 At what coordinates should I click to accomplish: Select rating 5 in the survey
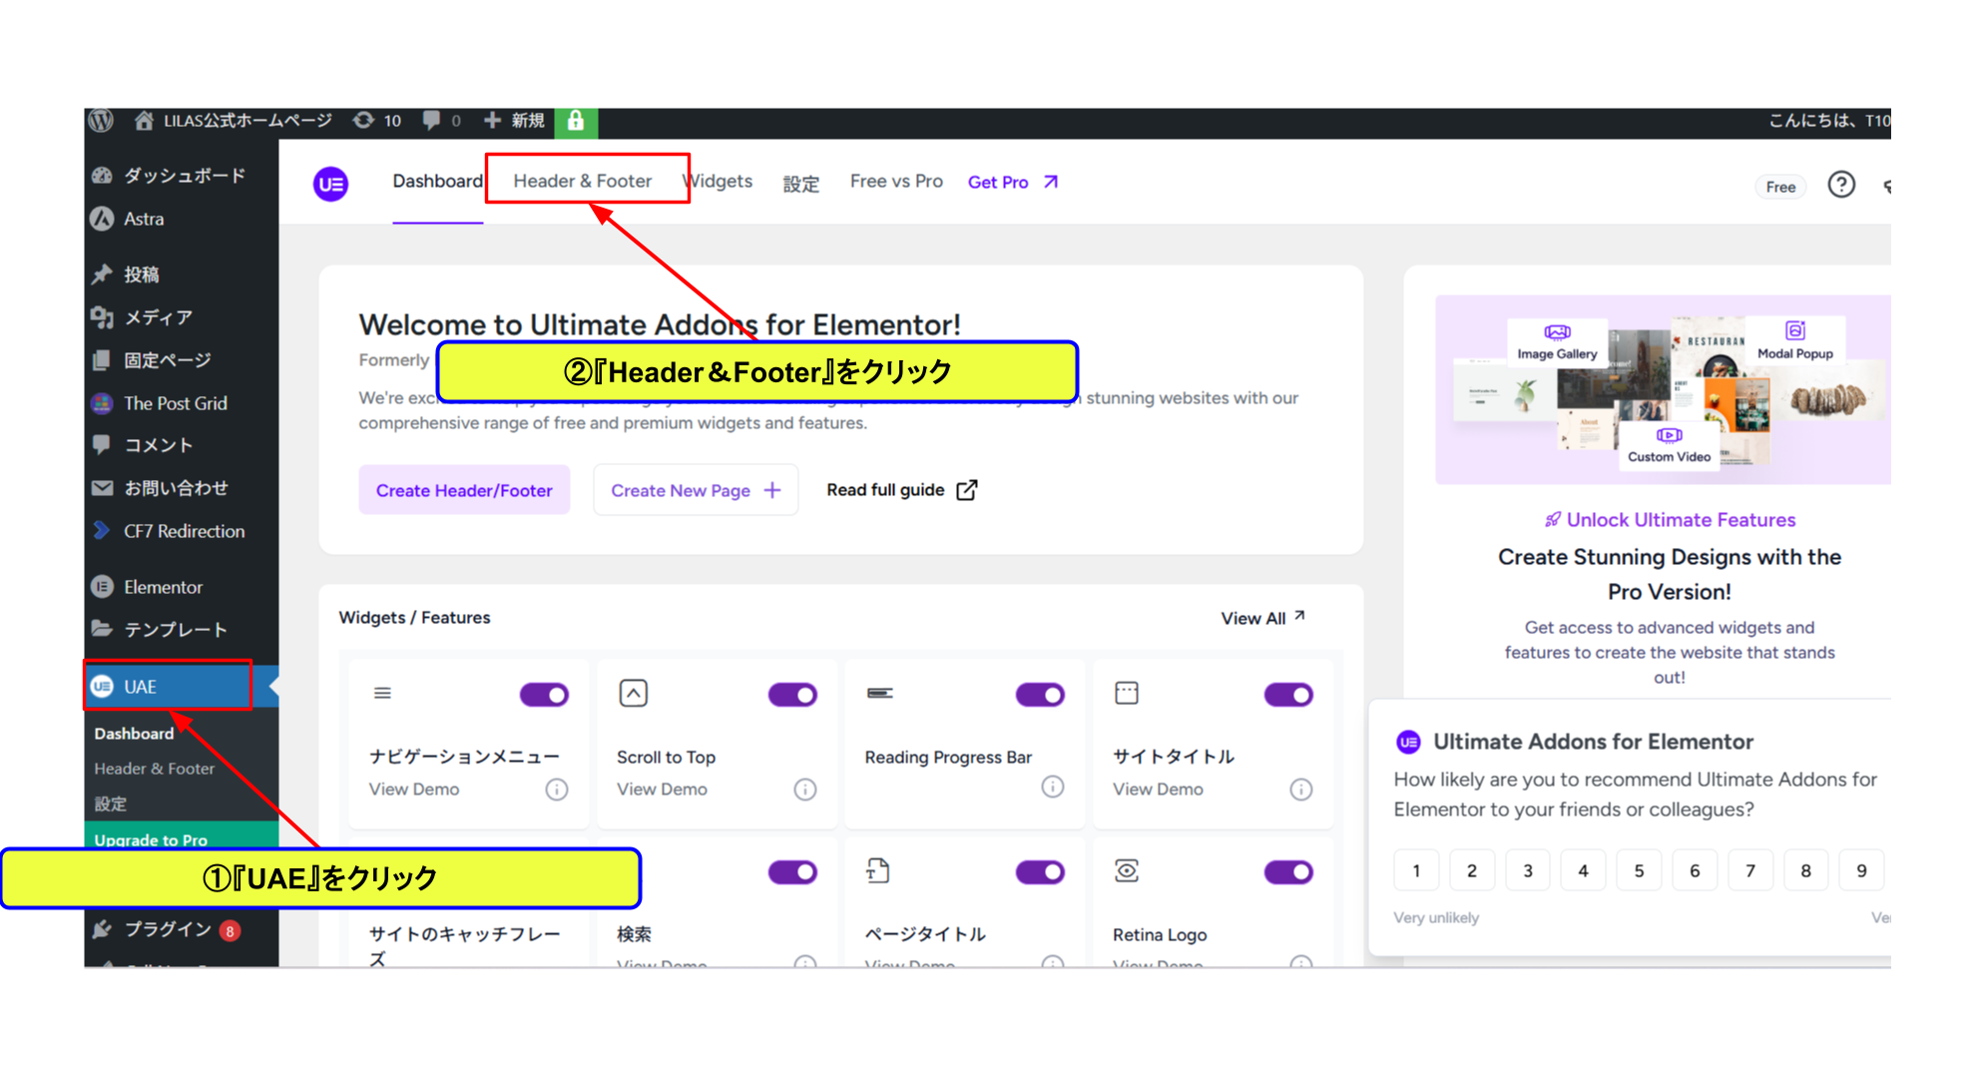(x=1639, y=870)
